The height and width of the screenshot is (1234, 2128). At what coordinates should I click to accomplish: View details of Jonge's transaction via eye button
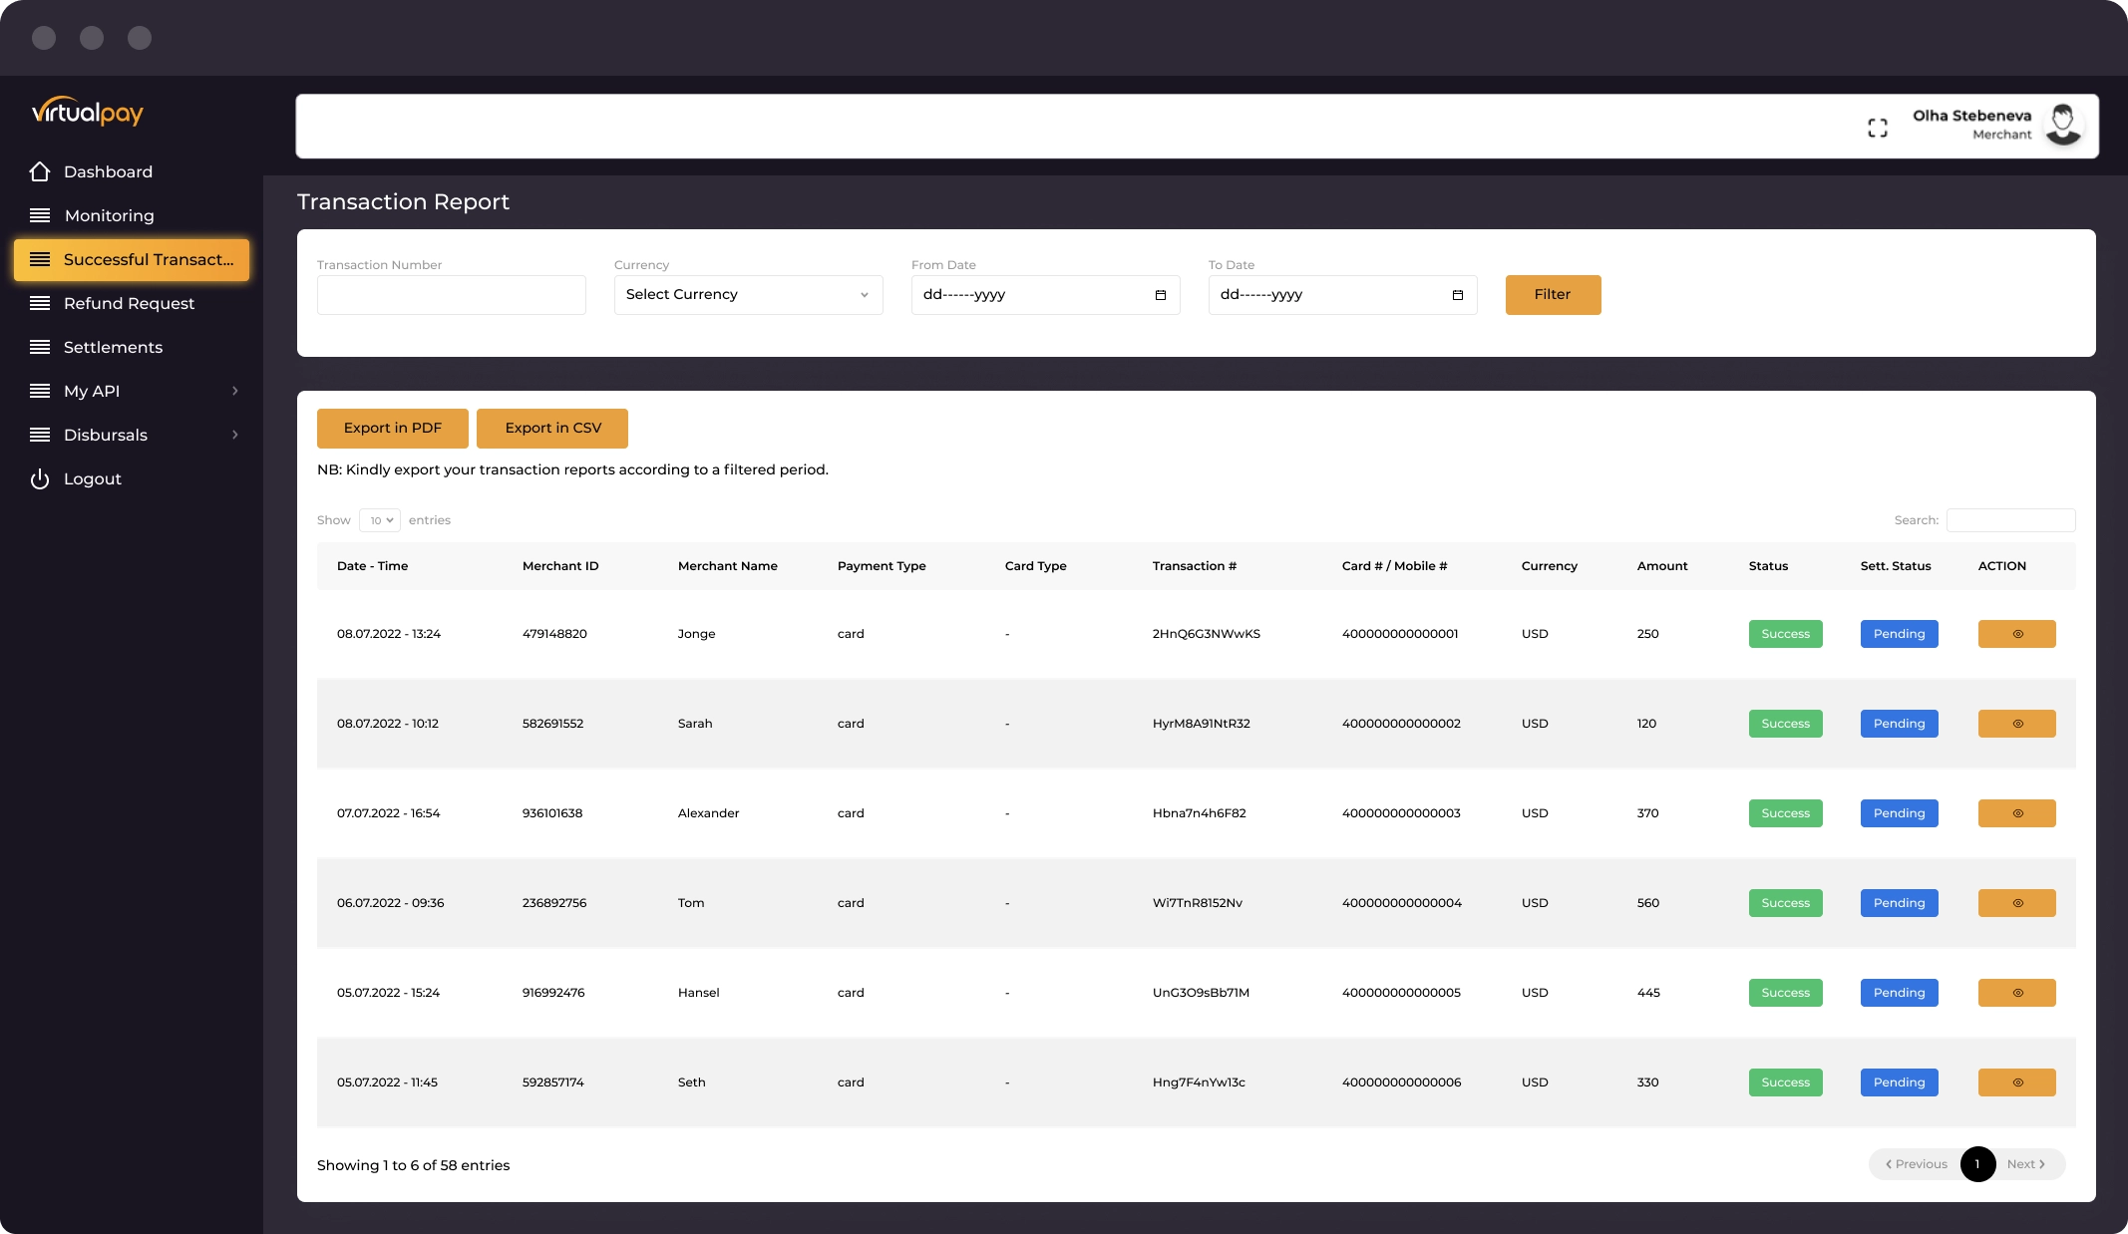2016,634
